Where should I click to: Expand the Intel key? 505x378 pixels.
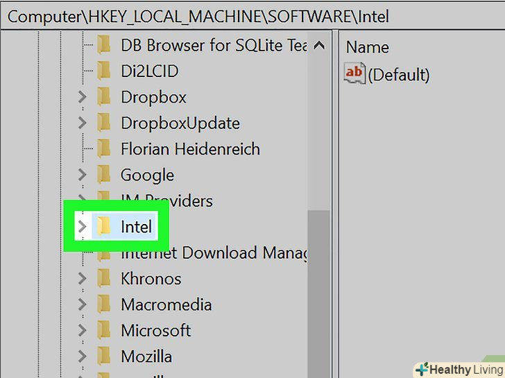(83, 226)
